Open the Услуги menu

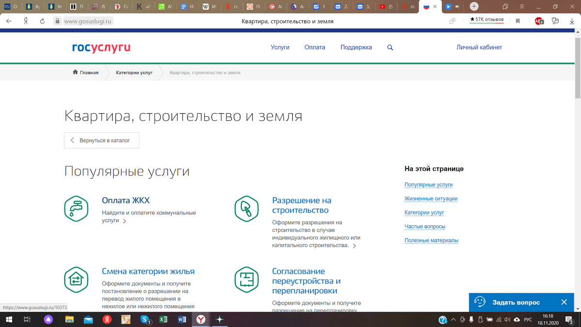click(x=280, y=47)
